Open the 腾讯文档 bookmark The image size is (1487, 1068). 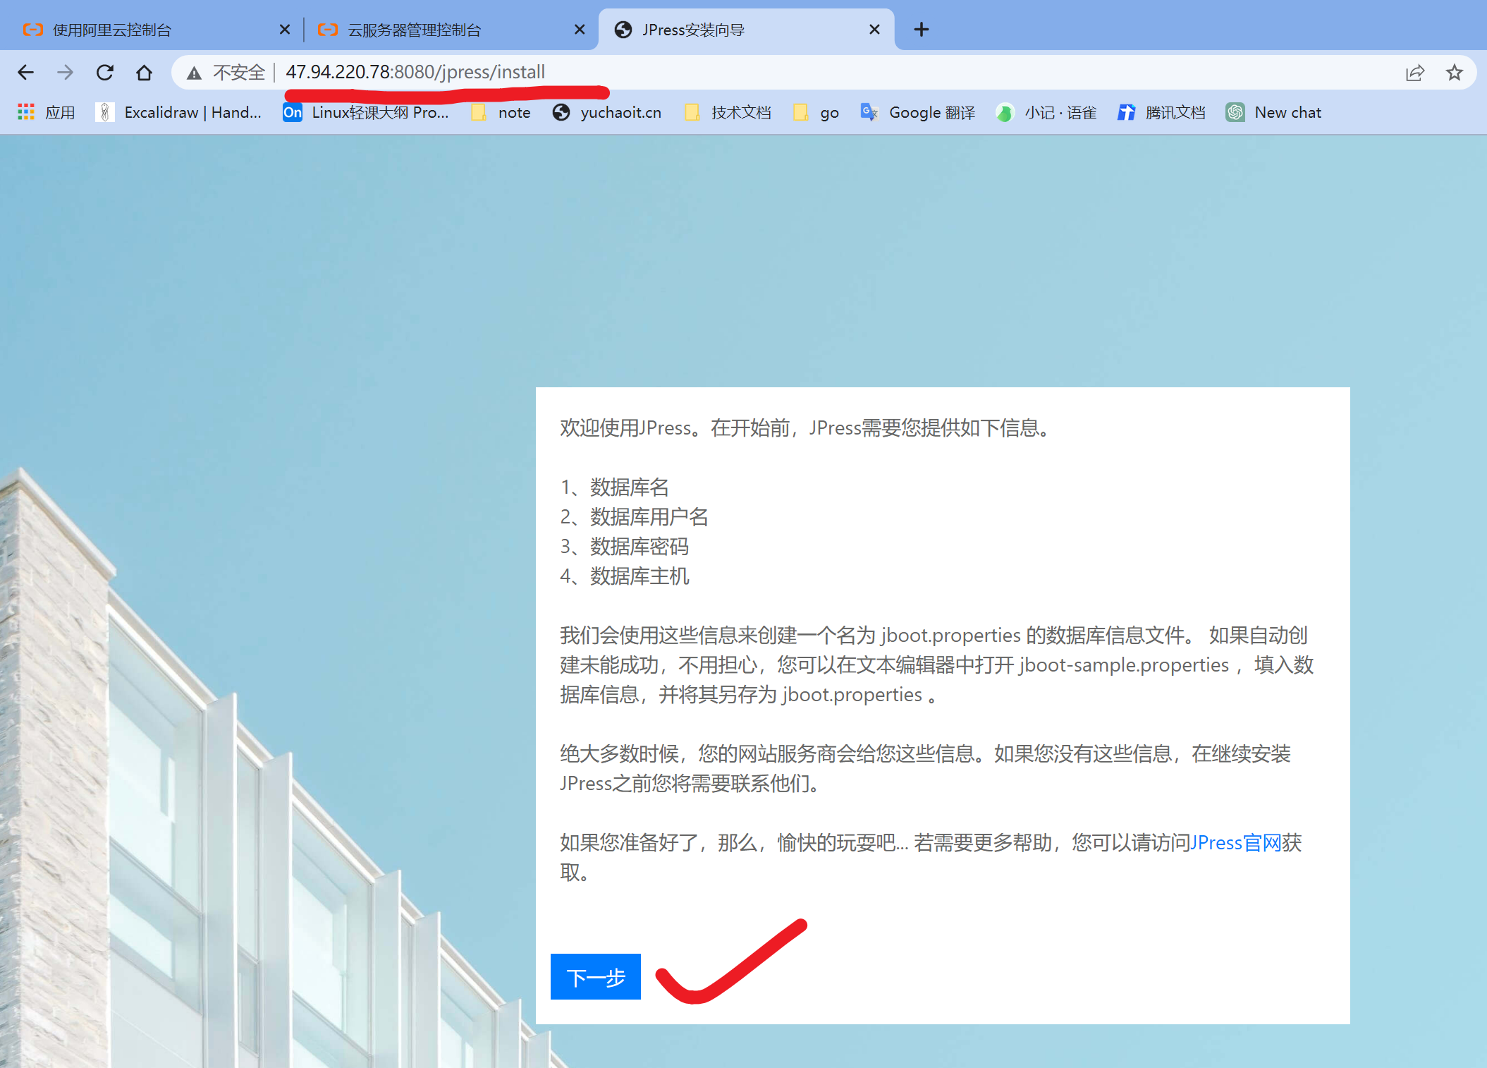coord(1161,112)
